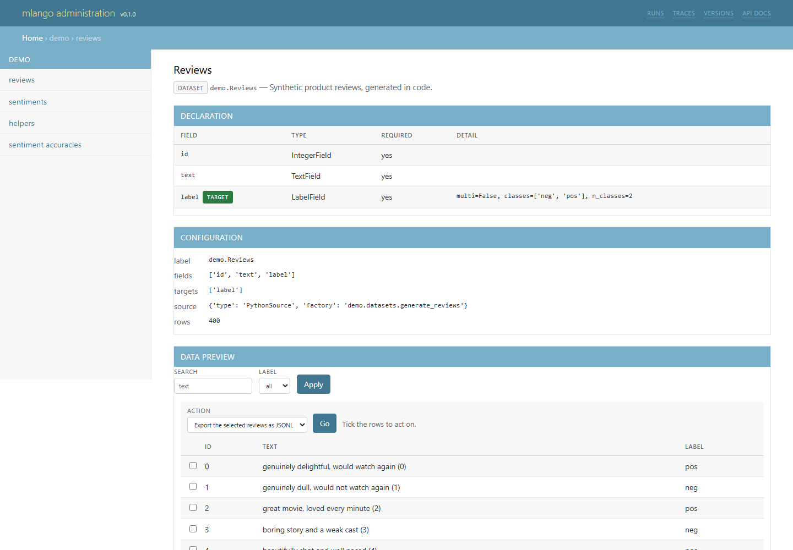Viewport: 793px width, 550px height.
Task: Click the text 'great movie, loved every minute (2)'
Action: tap(322, 508)
